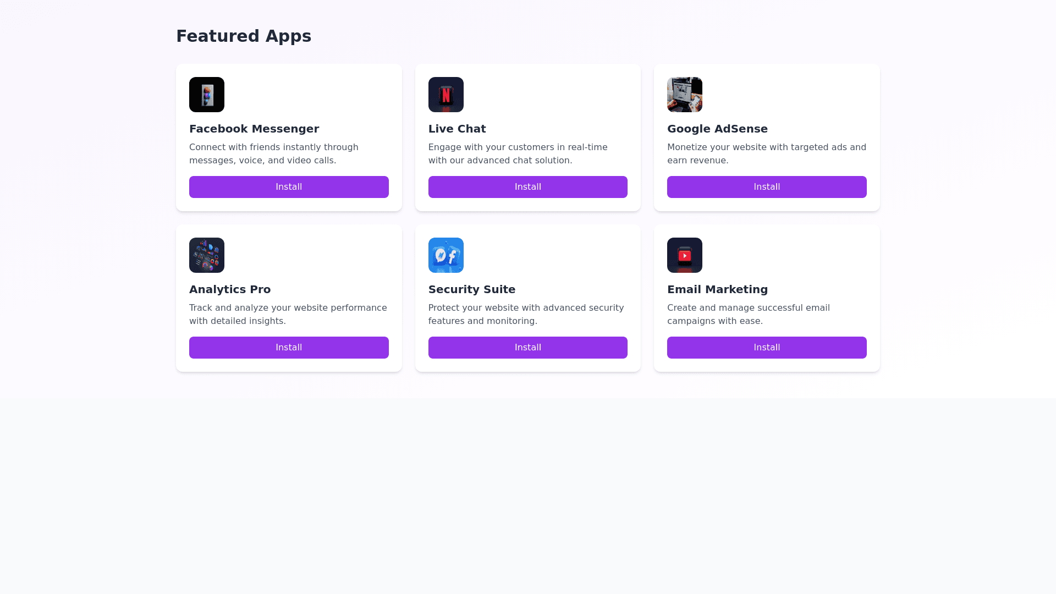Select the Google AdSense title
The width and height of the screenshot is (1056, 594).
click(717, 129)
